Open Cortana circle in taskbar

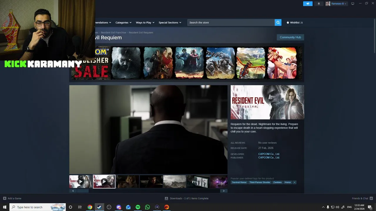pyautogui.click(x=70, y=207)
